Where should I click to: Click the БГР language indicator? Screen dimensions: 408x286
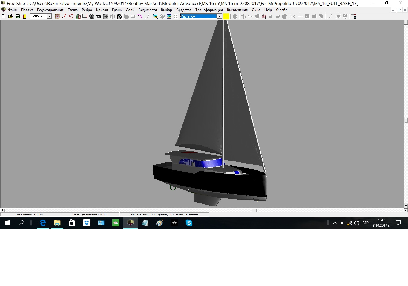click(365, 223)
